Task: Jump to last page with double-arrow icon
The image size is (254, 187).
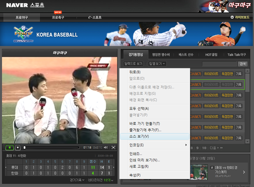Action: 221,148
